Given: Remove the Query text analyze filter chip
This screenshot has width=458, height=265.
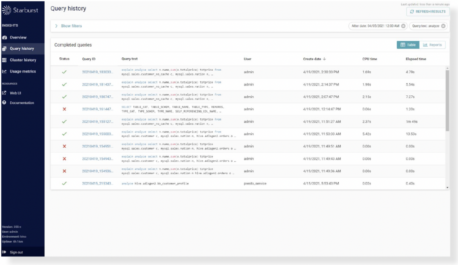Looking at the screenshot, I should 443,26.
